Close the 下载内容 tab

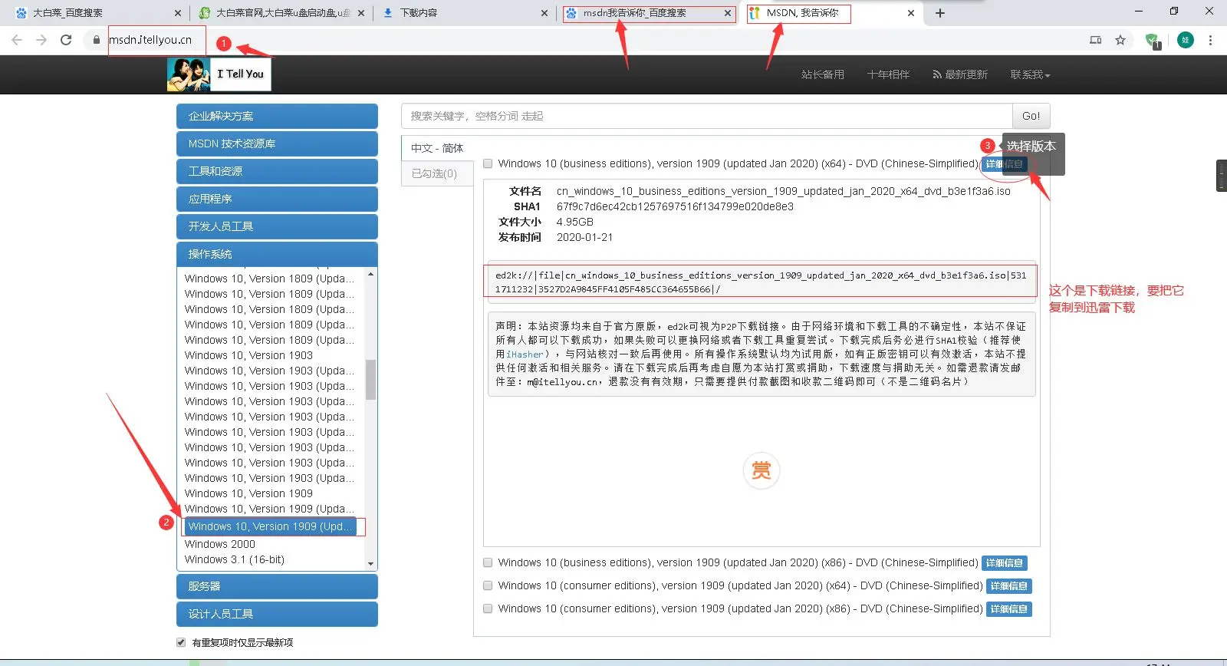coord(544,13)
